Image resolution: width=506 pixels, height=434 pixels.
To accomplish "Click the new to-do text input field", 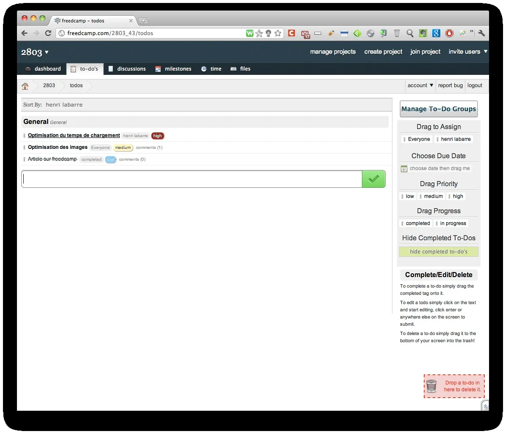I will 192,179.
